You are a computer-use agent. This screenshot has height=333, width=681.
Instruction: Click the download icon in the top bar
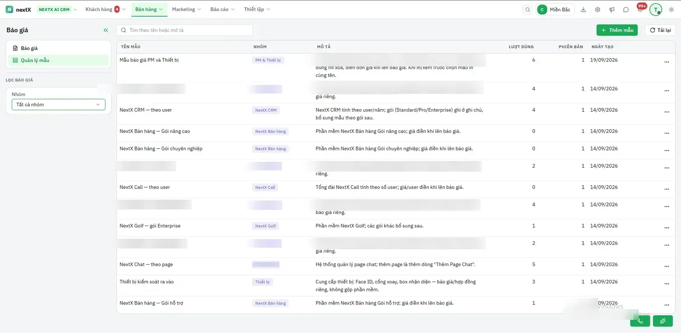pyautogui.click(x=584, y=10)
